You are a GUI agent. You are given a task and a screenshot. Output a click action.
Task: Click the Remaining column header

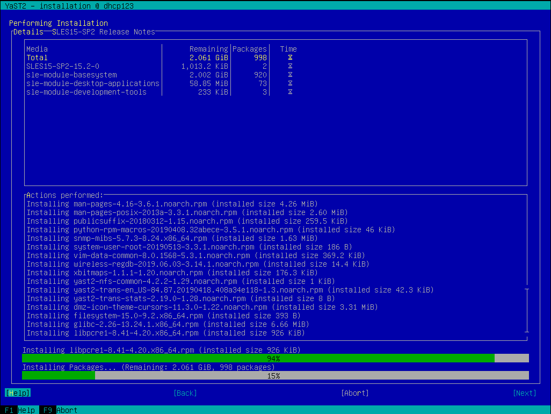(208, 49)
